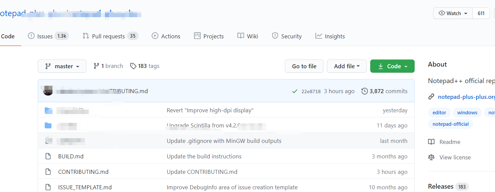Click the green check status icon
The image size is (495, 192).
(x=295, y=91)
